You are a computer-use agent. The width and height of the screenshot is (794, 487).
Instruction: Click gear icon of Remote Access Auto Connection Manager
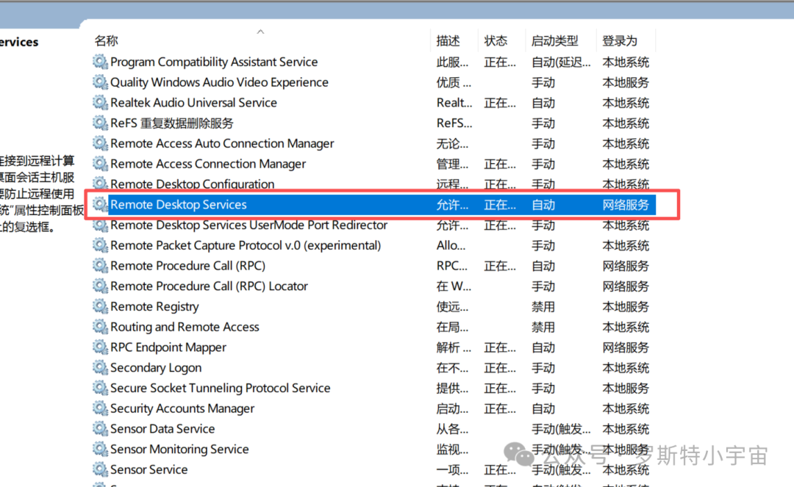[100, 143]
